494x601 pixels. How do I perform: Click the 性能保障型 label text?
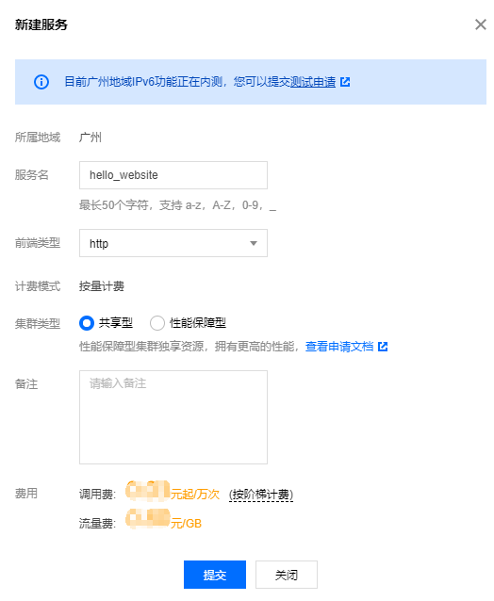198,323
